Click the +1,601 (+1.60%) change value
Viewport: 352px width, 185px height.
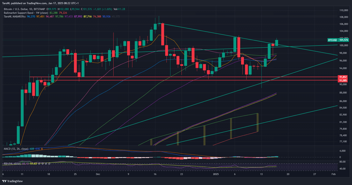[x=103, y=9]
